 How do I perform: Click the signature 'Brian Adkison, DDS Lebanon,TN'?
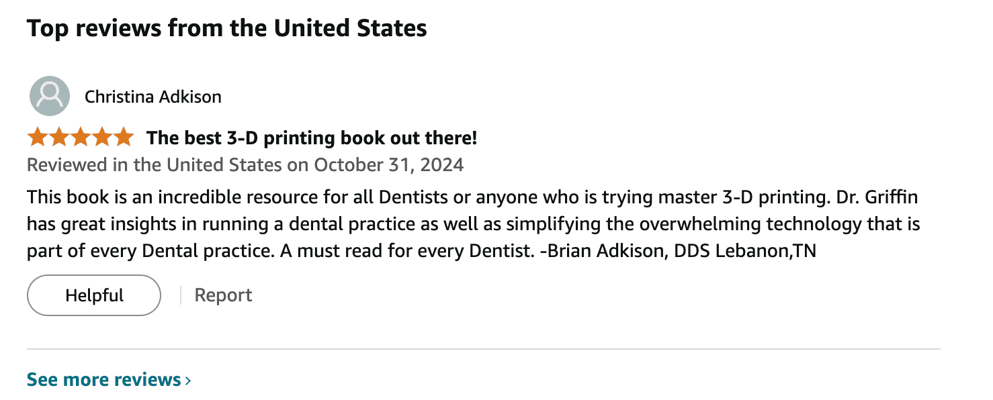[x=683, y=253]
